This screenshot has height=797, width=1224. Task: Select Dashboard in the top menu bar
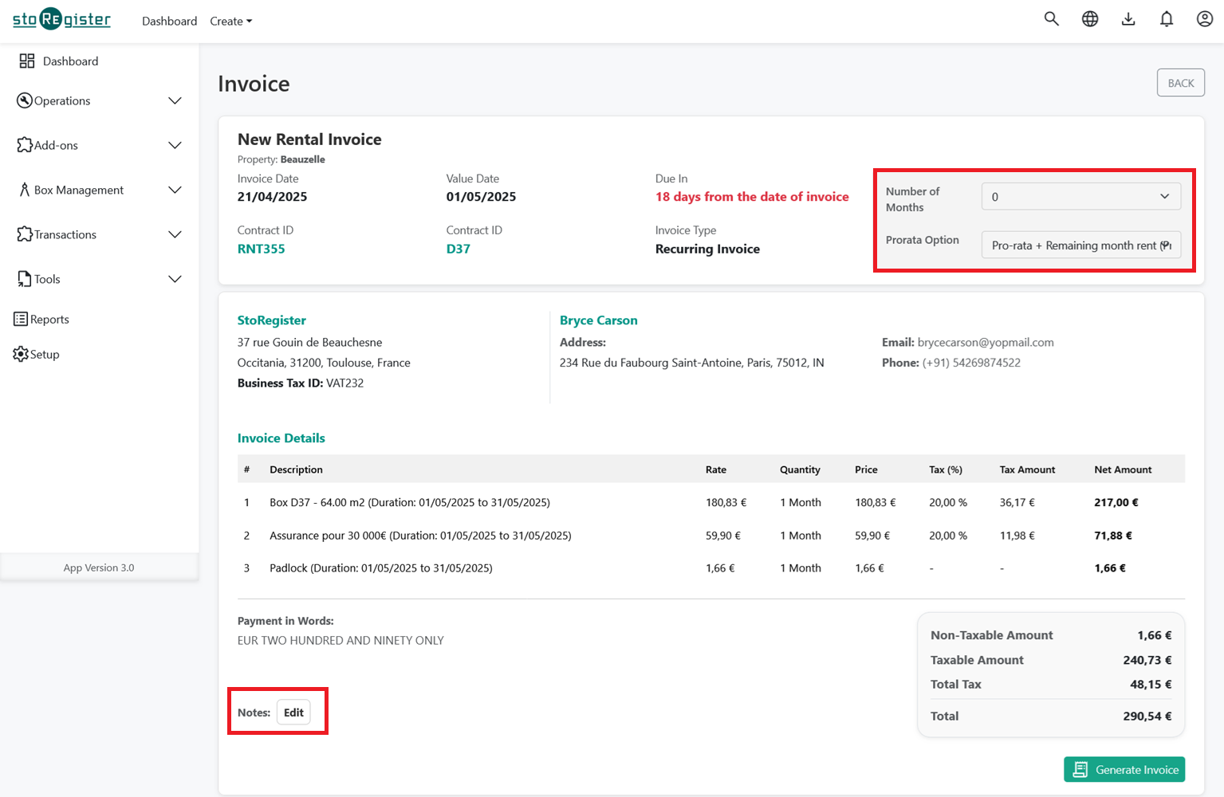coord(169,21)
